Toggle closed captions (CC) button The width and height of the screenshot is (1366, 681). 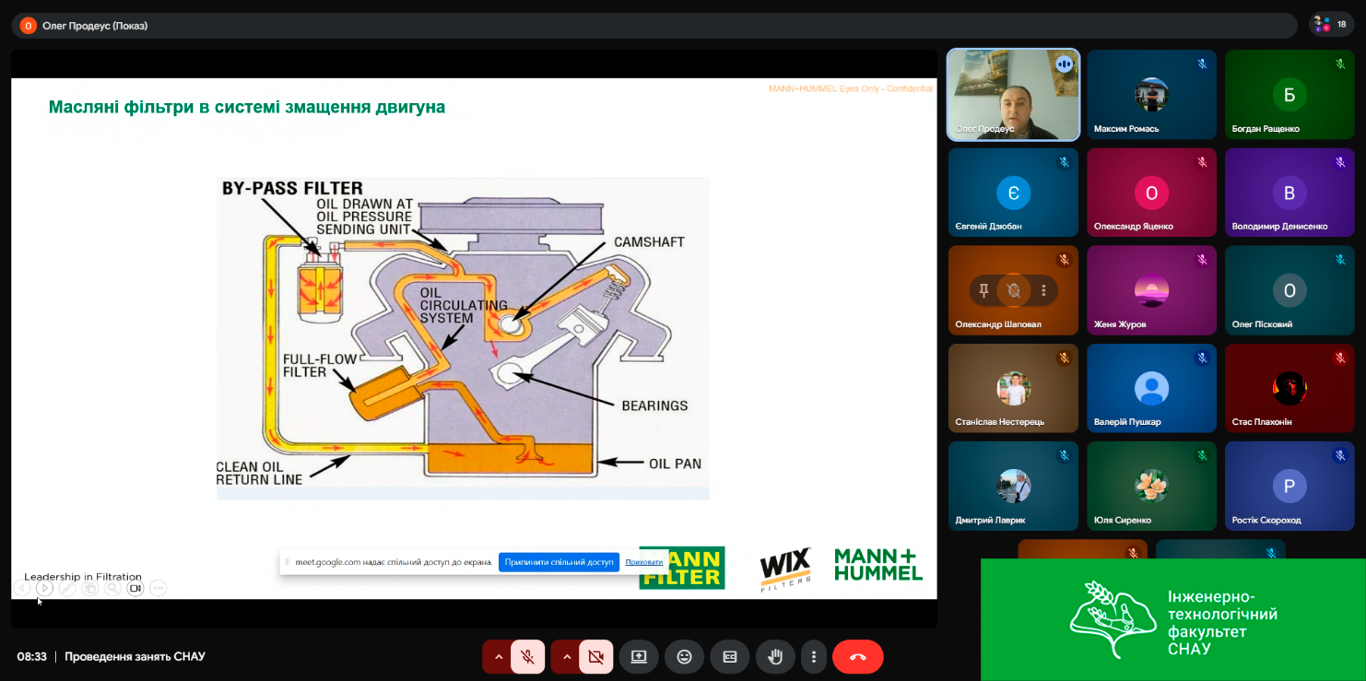pyautogui.click(x=730, y=657)
